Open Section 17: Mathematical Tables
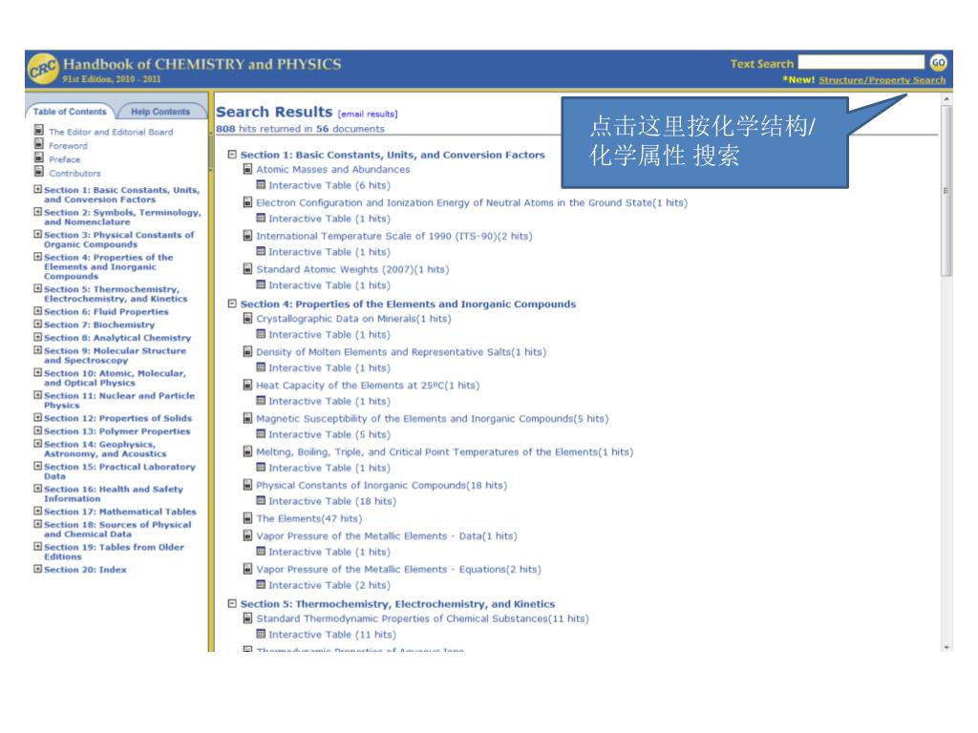978x733 pixels. [x=119, y=512]
